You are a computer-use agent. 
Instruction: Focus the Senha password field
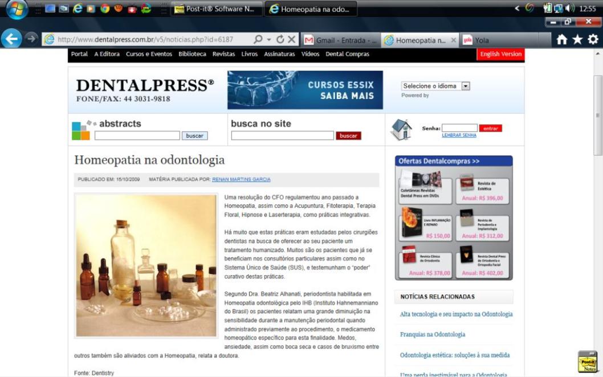(459, 128)
